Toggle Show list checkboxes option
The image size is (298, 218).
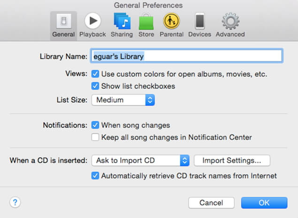click(x=95, y=86)
